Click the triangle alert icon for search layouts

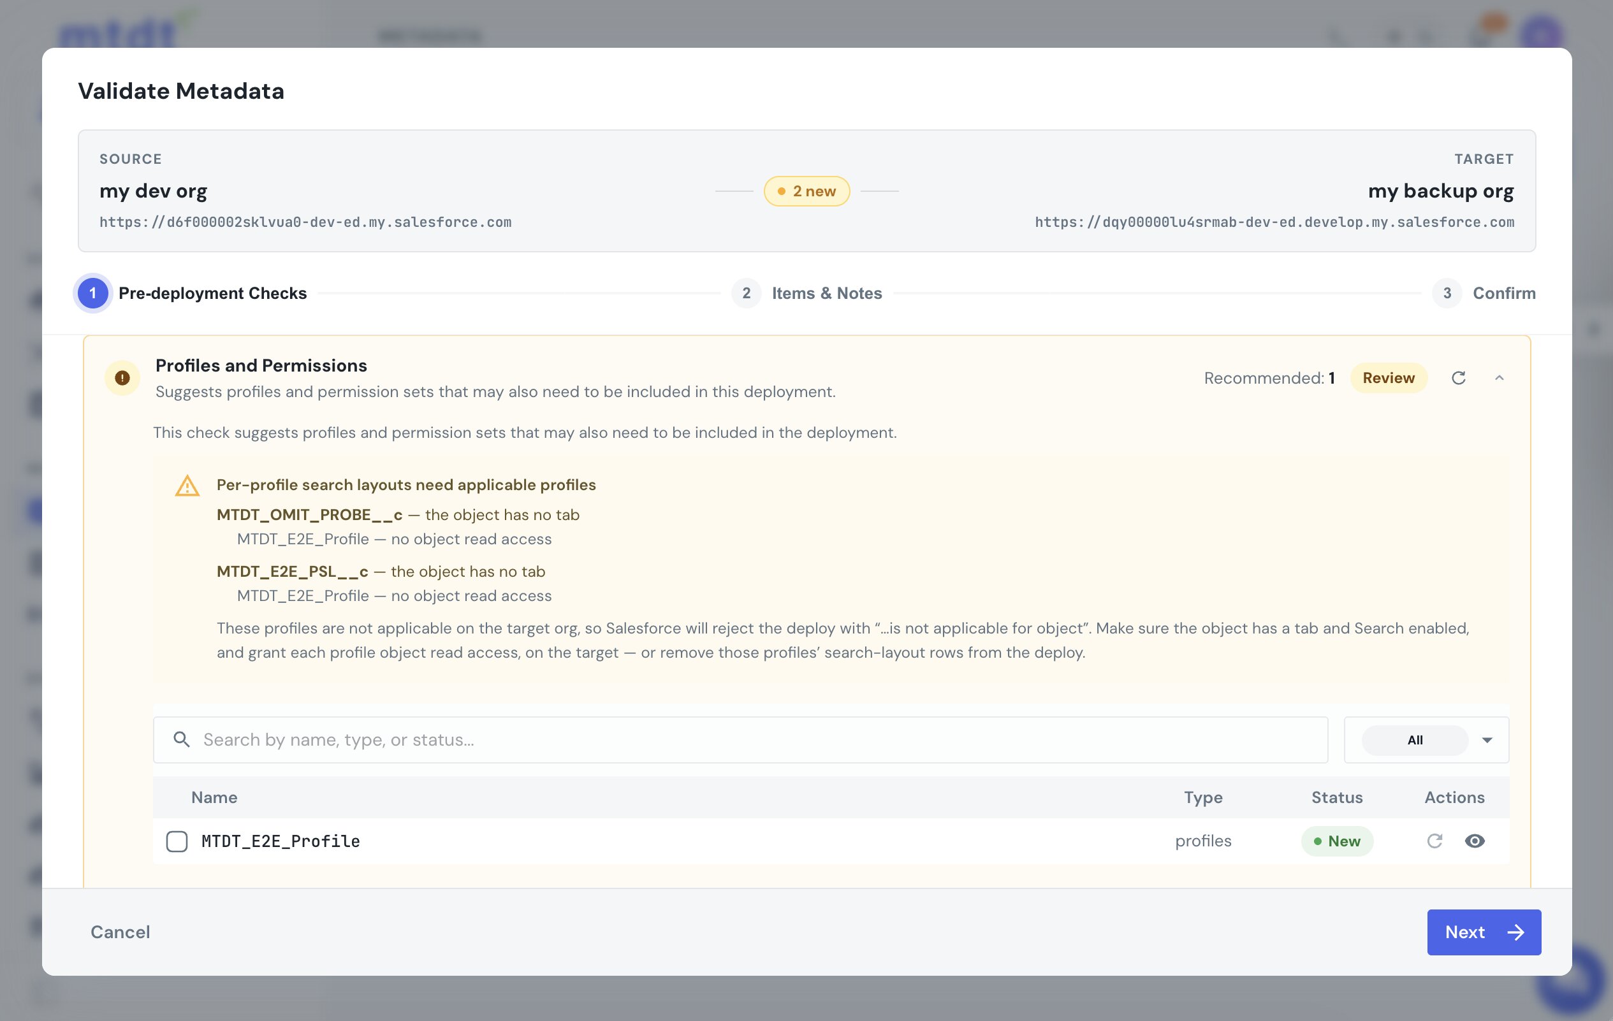click(x=187, y=486)
